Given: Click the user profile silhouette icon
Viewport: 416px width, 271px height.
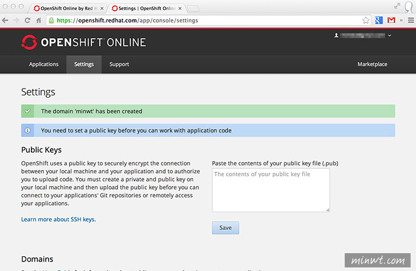Looking at the screenshot, I should (x=336, y=35).
